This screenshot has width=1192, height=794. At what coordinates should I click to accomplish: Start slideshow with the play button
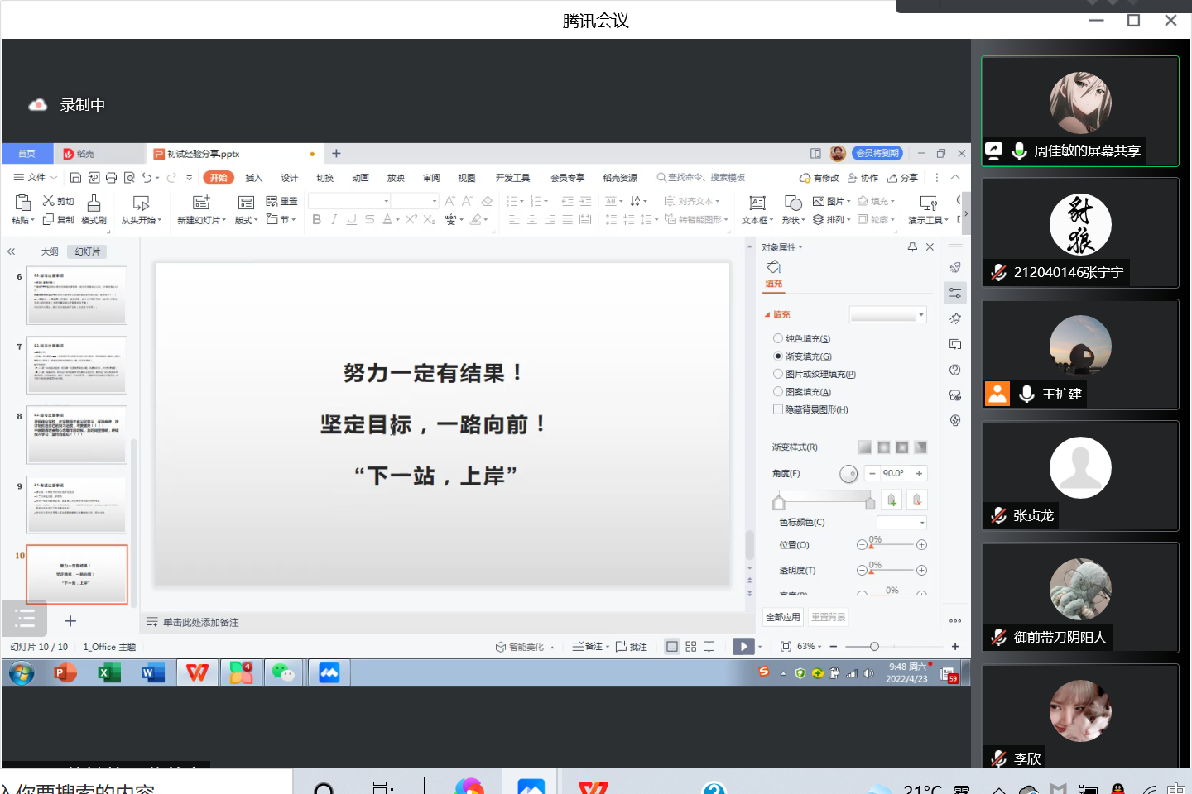(743, 647)
